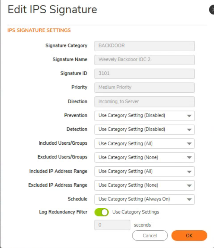Click the Direction field
Screen dimensions: 214x248
pos(144,102)
